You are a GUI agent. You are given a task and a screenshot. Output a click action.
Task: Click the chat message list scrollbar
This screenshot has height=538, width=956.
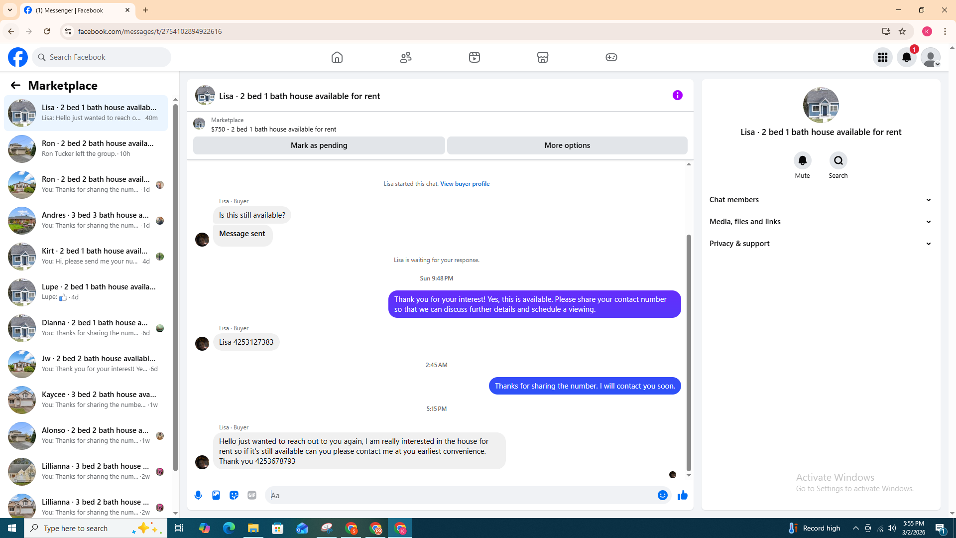(x=689, y=353)
